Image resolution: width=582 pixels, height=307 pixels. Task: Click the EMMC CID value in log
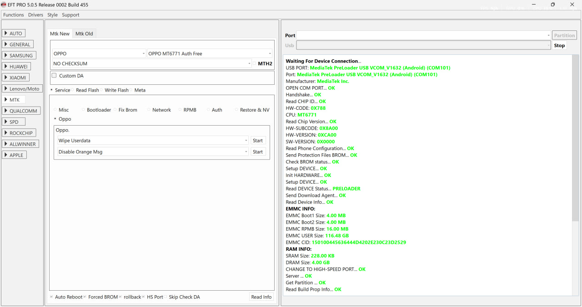tap(359, 242)
